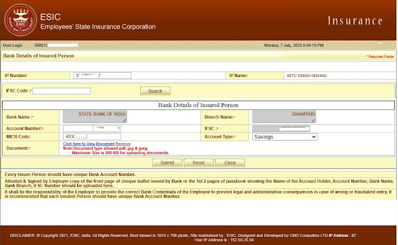398x245 pixels.
Task: Click the 'Bank Details of Insured Person' page heading
Action: tap(39, 56)
